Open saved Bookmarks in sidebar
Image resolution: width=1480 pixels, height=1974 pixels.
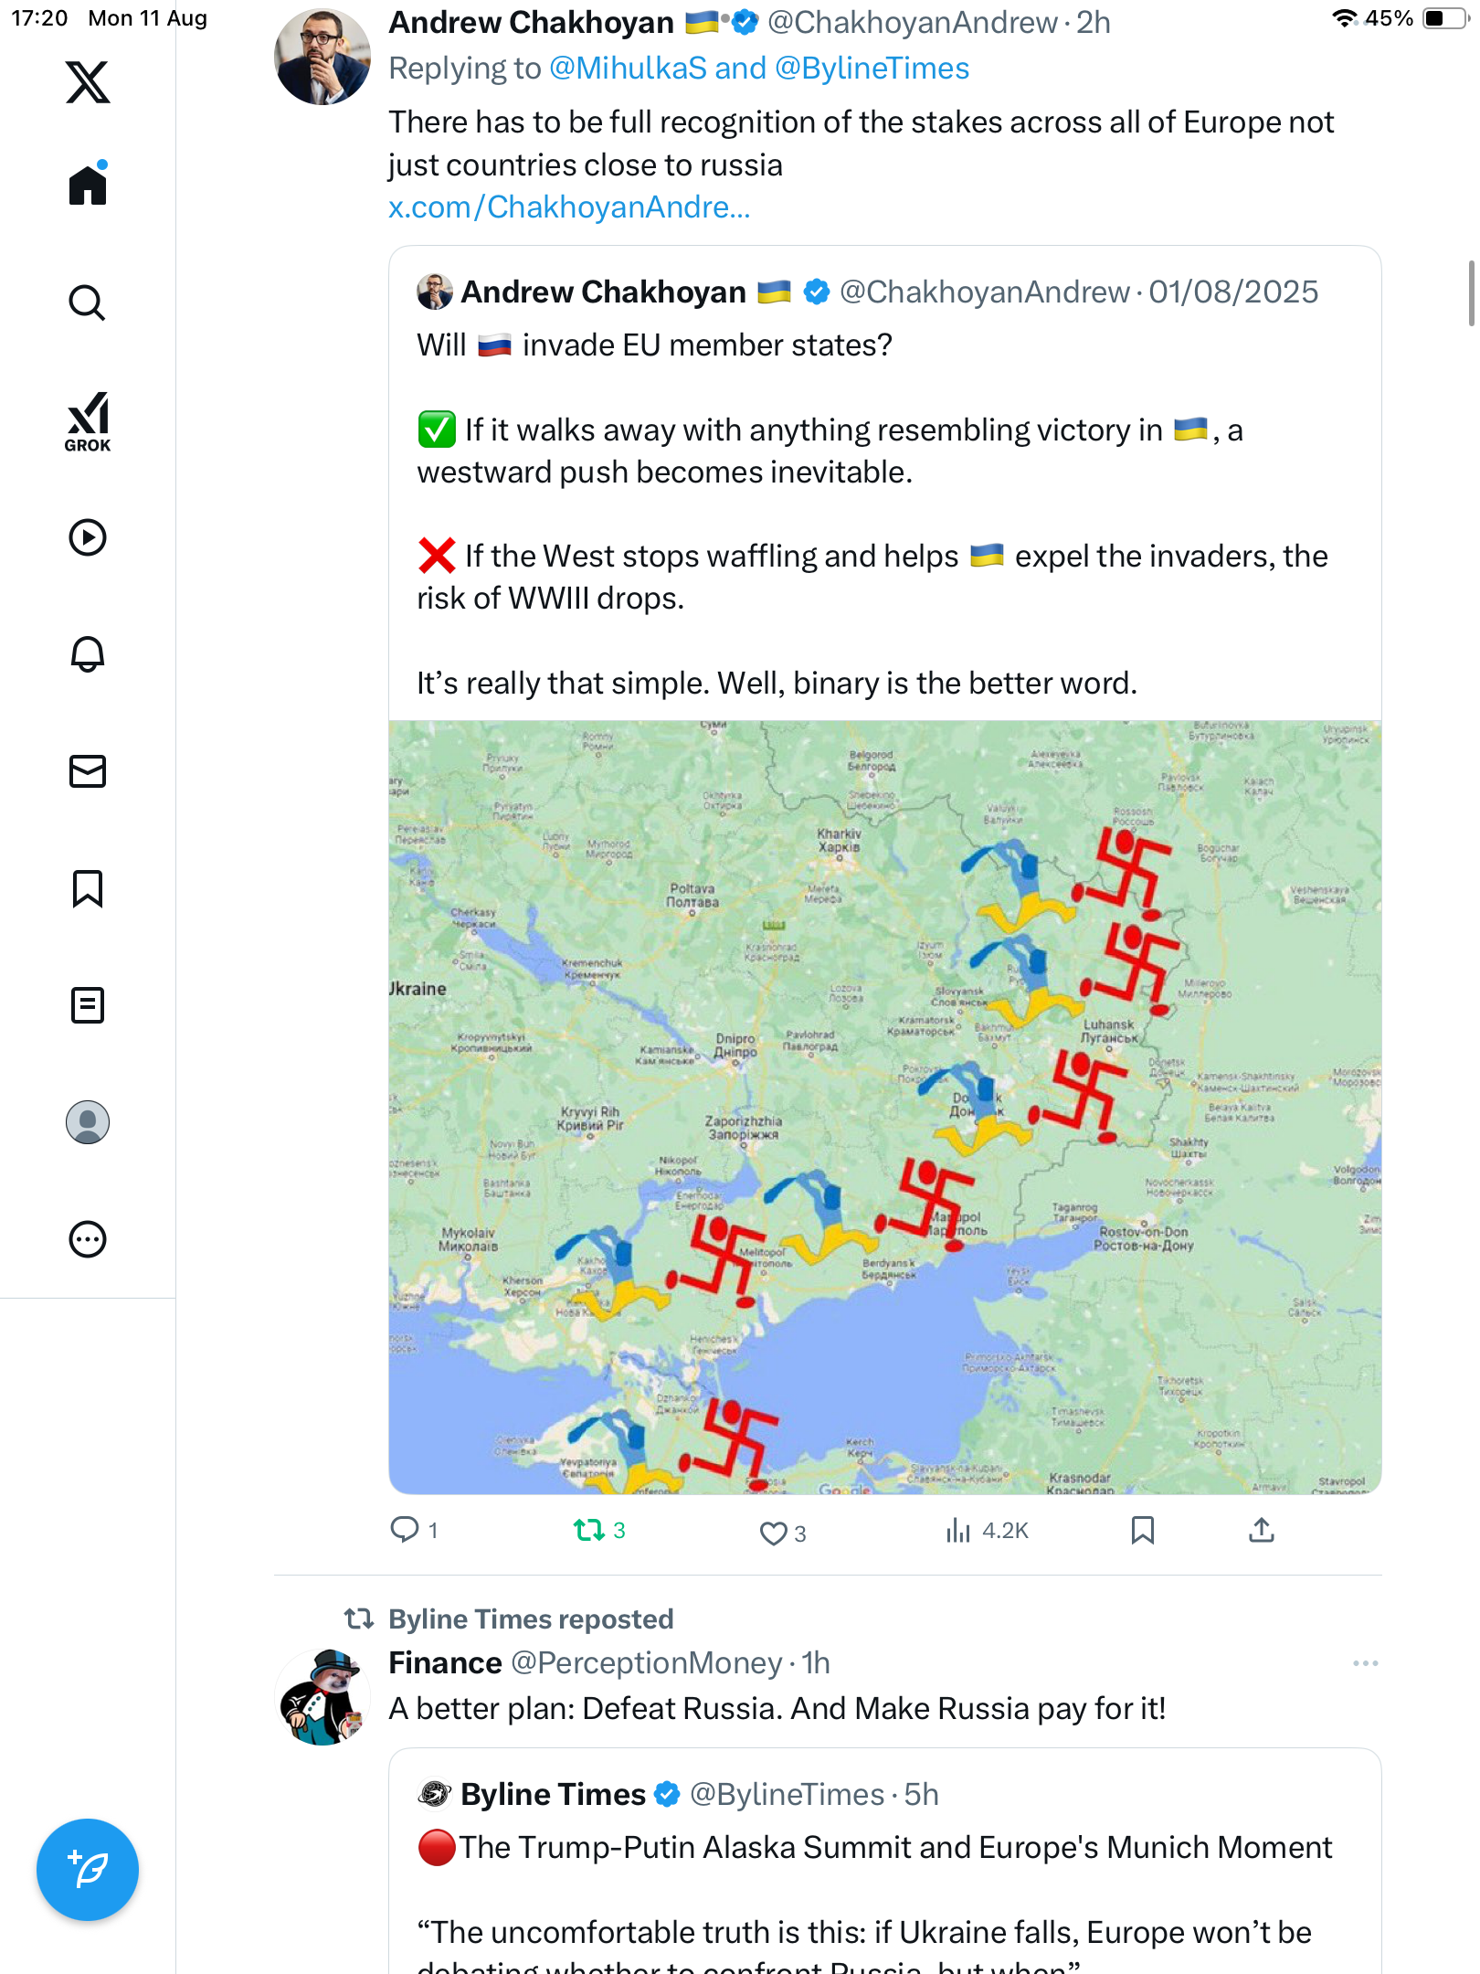click(x=88, y=888)
